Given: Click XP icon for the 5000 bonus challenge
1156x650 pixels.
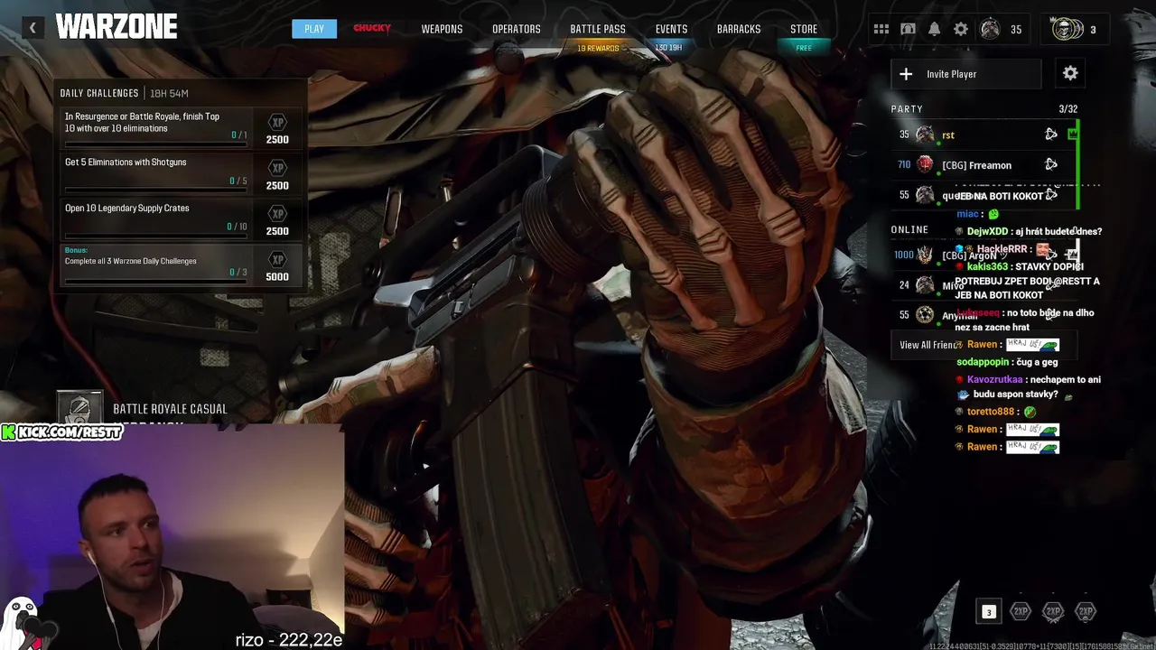Looking at the screenshot, I should click(277, 259).
